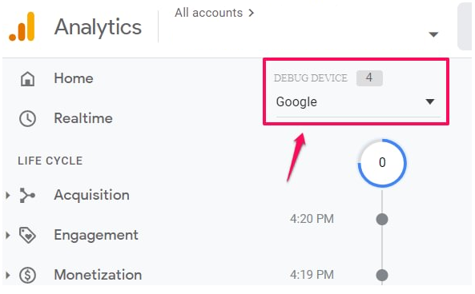The image size is (475, 294).
Task: Select the 4:19 PM timeline dot
Action: click(x=382, y=275)
